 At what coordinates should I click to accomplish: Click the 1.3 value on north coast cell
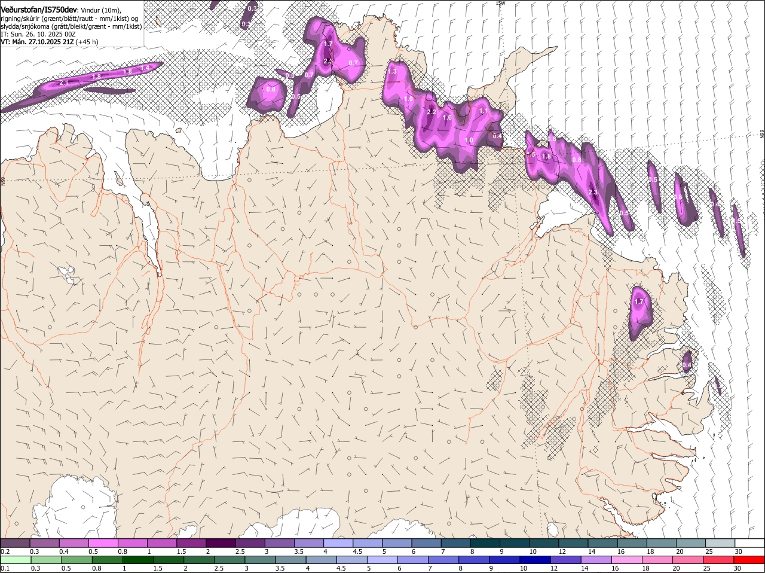coord(392,72)
